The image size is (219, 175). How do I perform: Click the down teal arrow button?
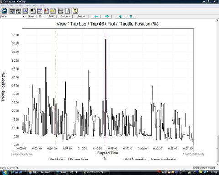click(x=131, y=16)
